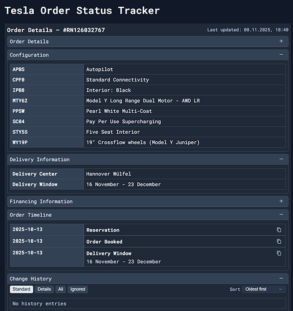
Task: Copy the Delivery Window timeline entry
Action: pyautogui.click(x=279, y=253)
